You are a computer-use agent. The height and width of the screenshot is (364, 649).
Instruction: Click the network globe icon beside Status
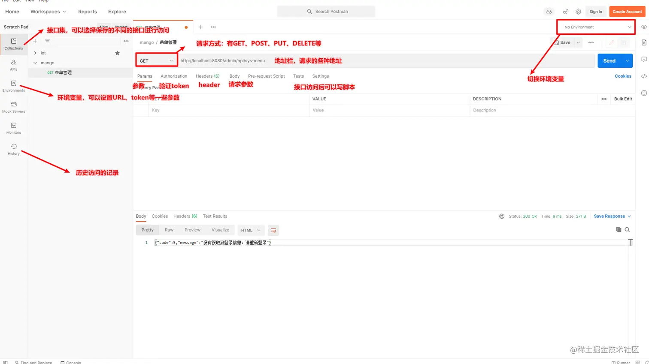[x=502, y=217]
